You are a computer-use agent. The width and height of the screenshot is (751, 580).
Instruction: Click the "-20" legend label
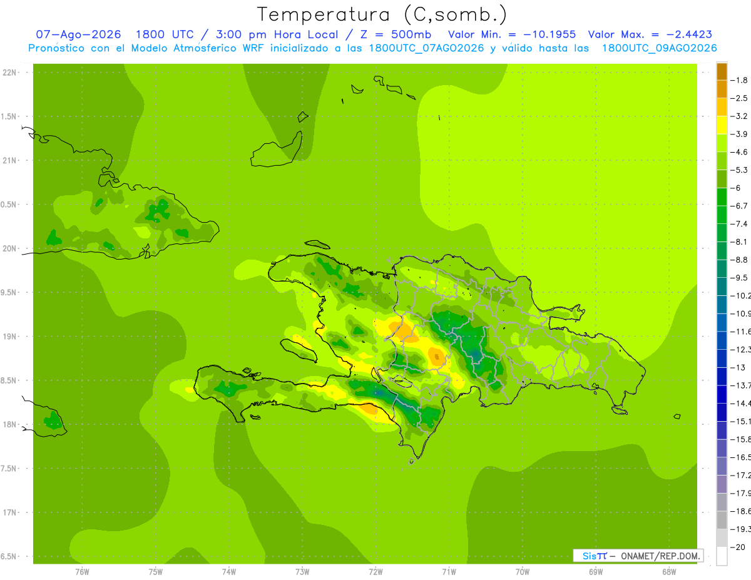739,547
